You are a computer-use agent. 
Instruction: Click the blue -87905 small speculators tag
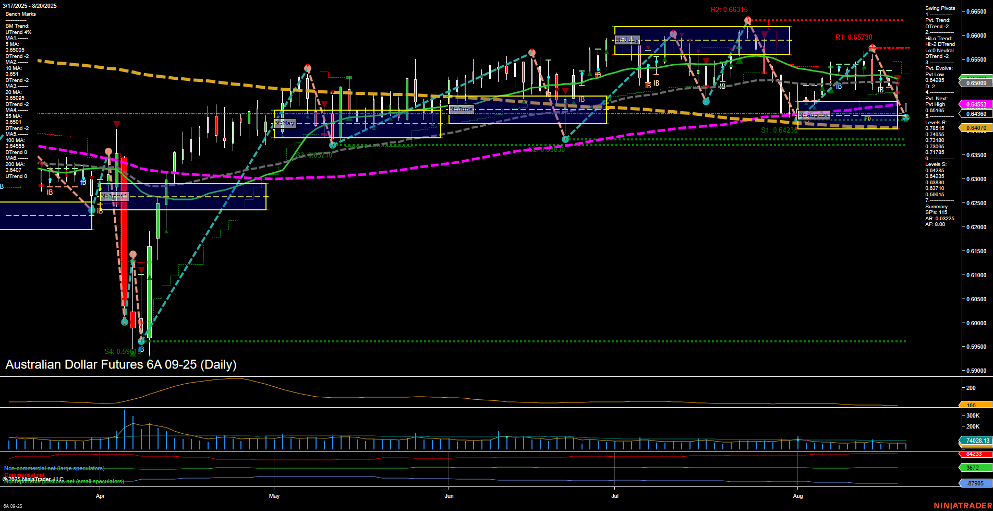973,482
